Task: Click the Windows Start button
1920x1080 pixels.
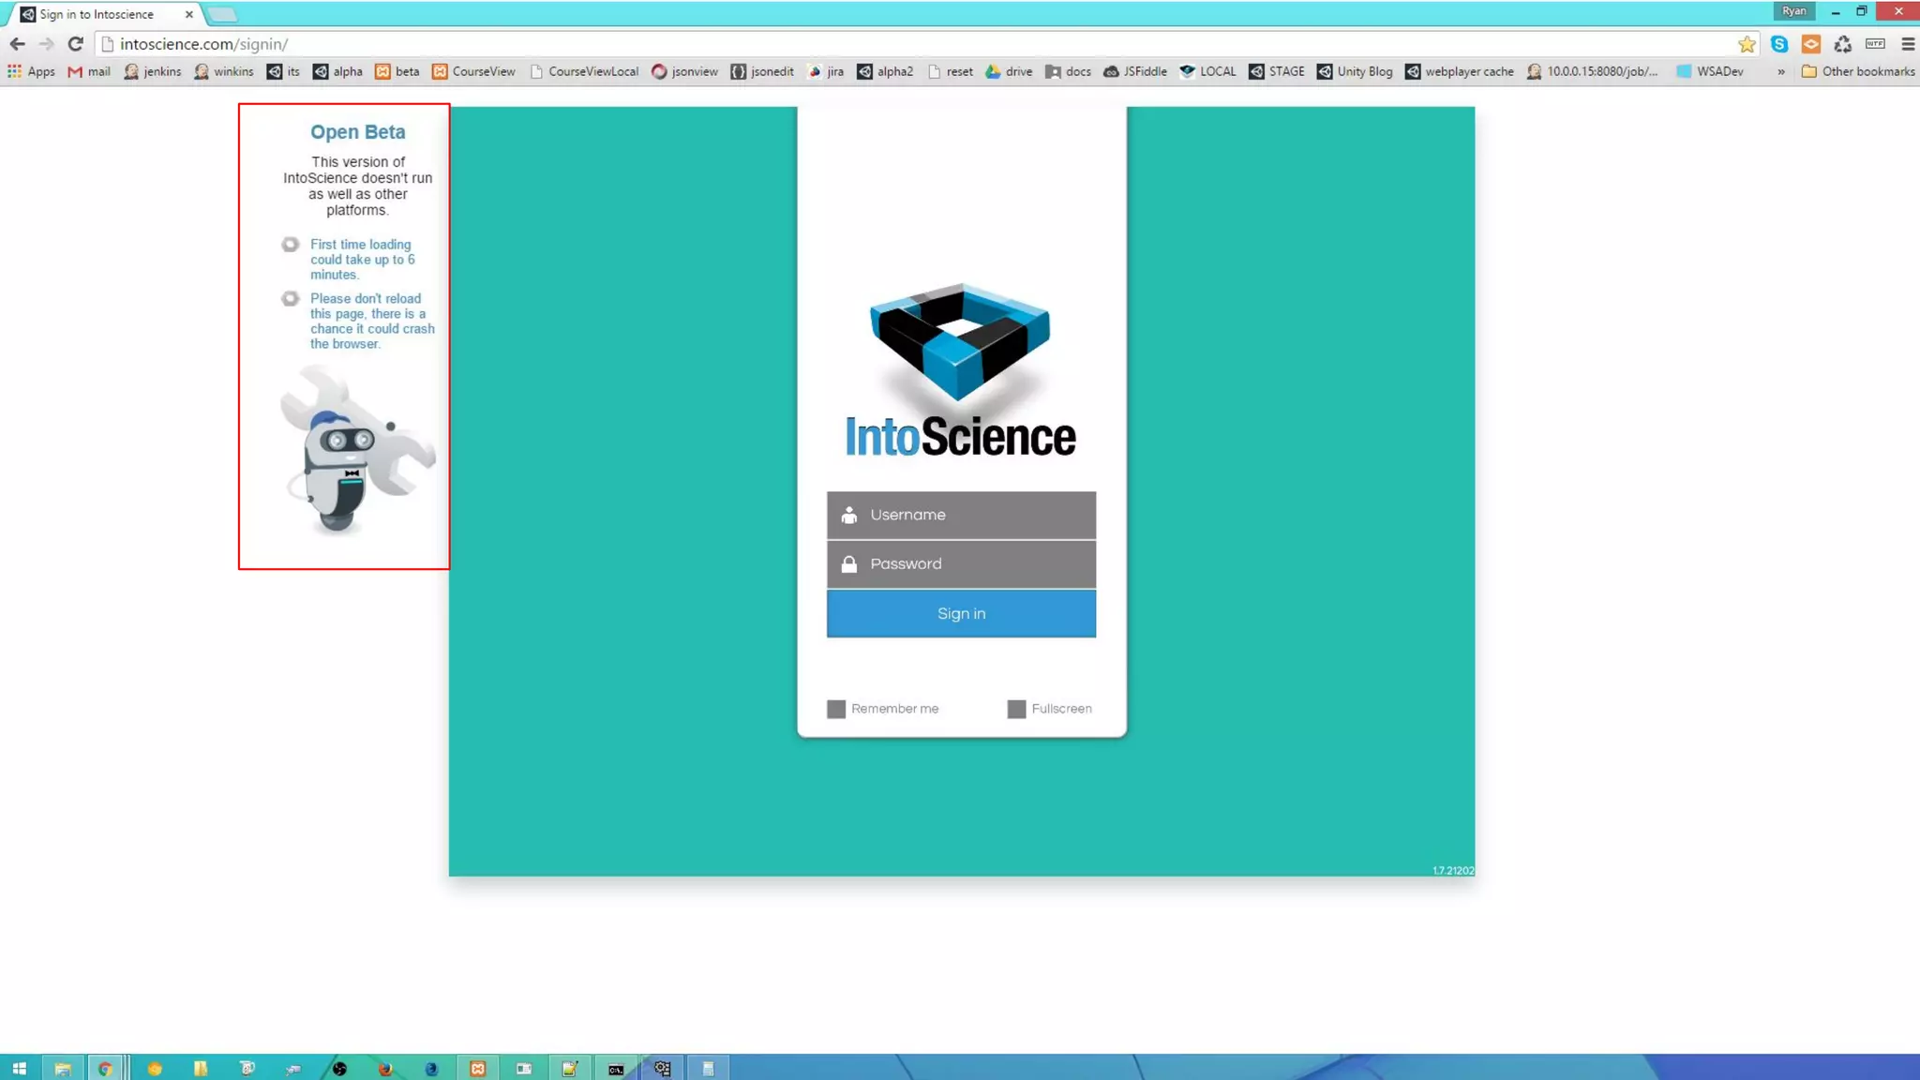Action: click(19, 1068)
